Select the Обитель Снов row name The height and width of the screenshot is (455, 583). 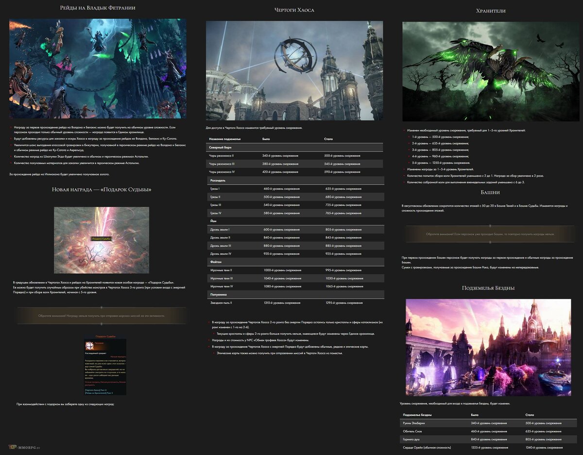point(412,431)
